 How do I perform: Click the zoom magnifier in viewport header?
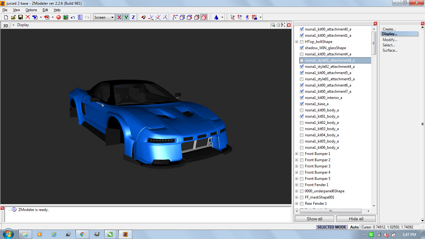(x=273, y=25)
